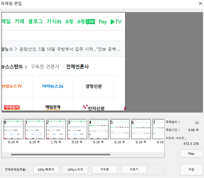Click the 거꾸로 reverse button
This screenshot has width=204, height=178.
[104, 170]
